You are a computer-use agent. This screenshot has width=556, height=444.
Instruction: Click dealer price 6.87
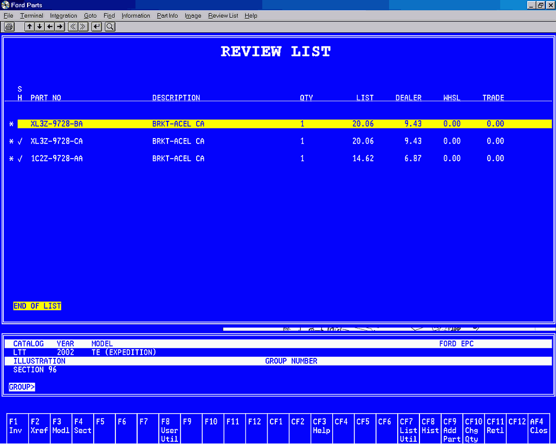pyautogui.click(x=413, y=159)
